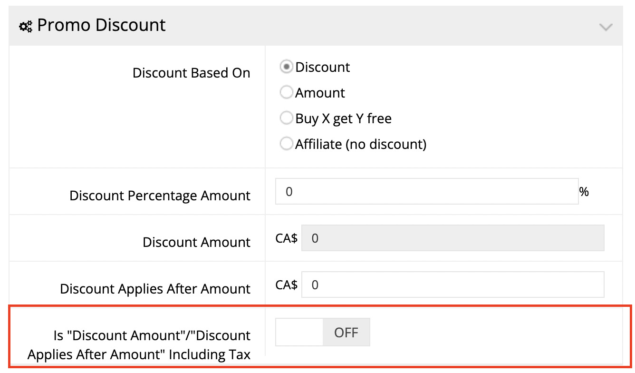This screenshot has height=373, width=635.
Task: Click the Promo Discount header title
Action: 101,25
